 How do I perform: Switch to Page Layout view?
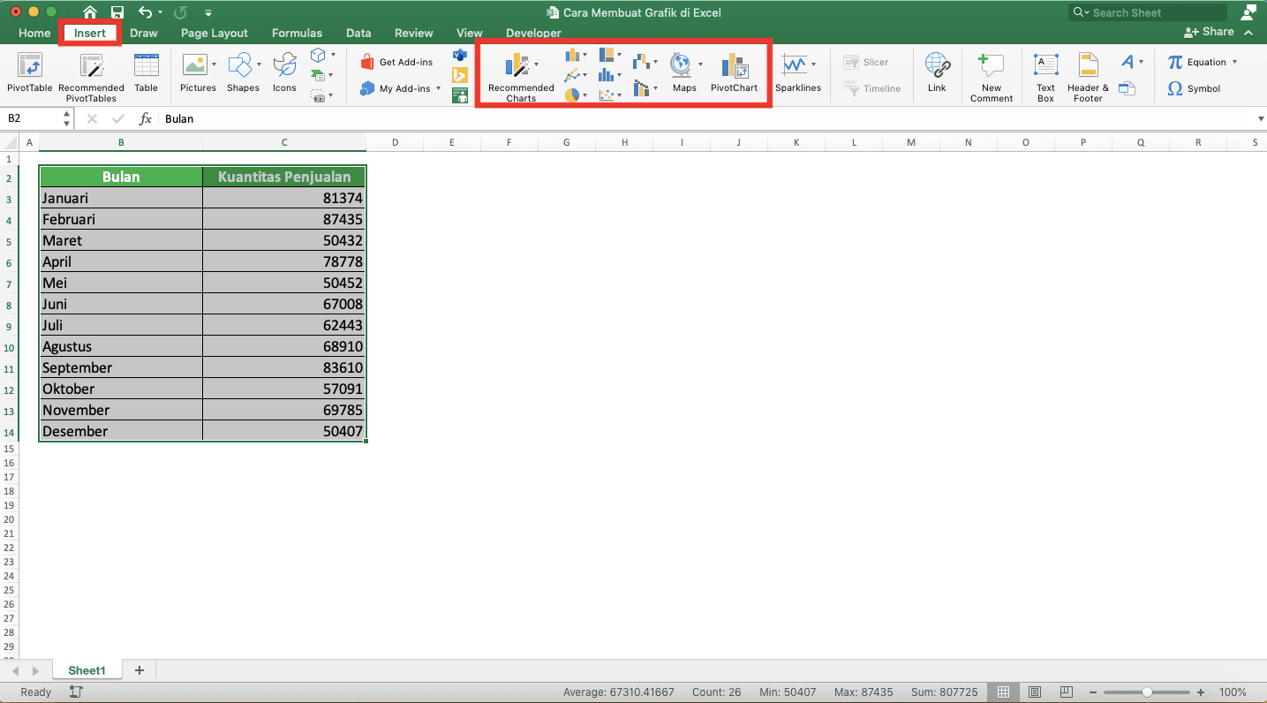coord(1035,692)
